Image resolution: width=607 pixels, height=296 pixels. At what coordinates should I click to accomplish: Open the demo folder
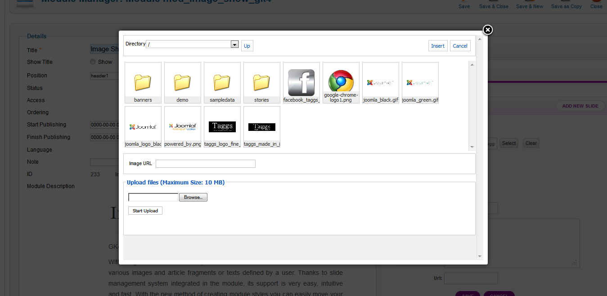click(182, 83)
